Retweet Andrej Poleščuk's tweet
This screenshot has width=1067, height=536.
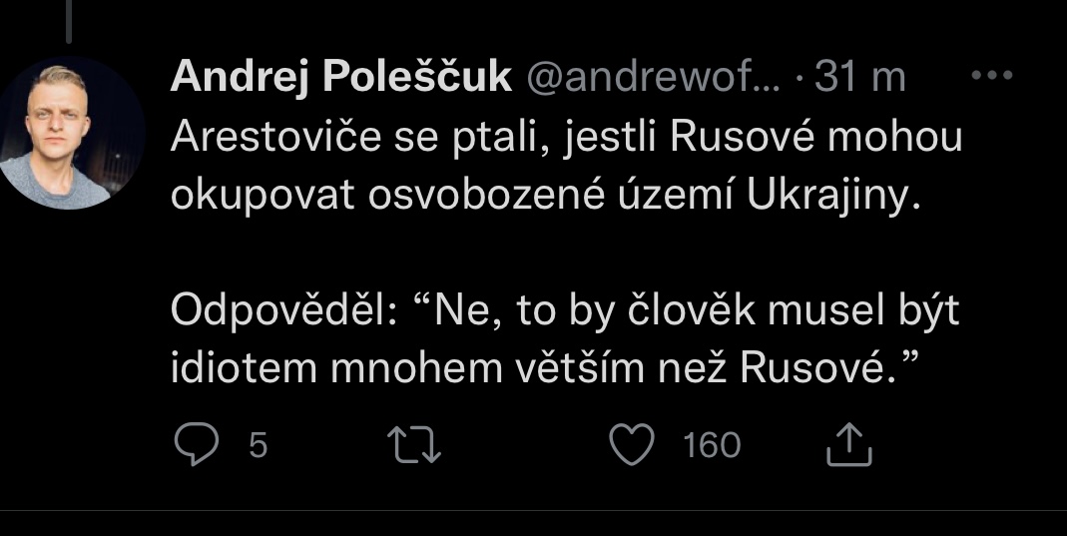415,445
